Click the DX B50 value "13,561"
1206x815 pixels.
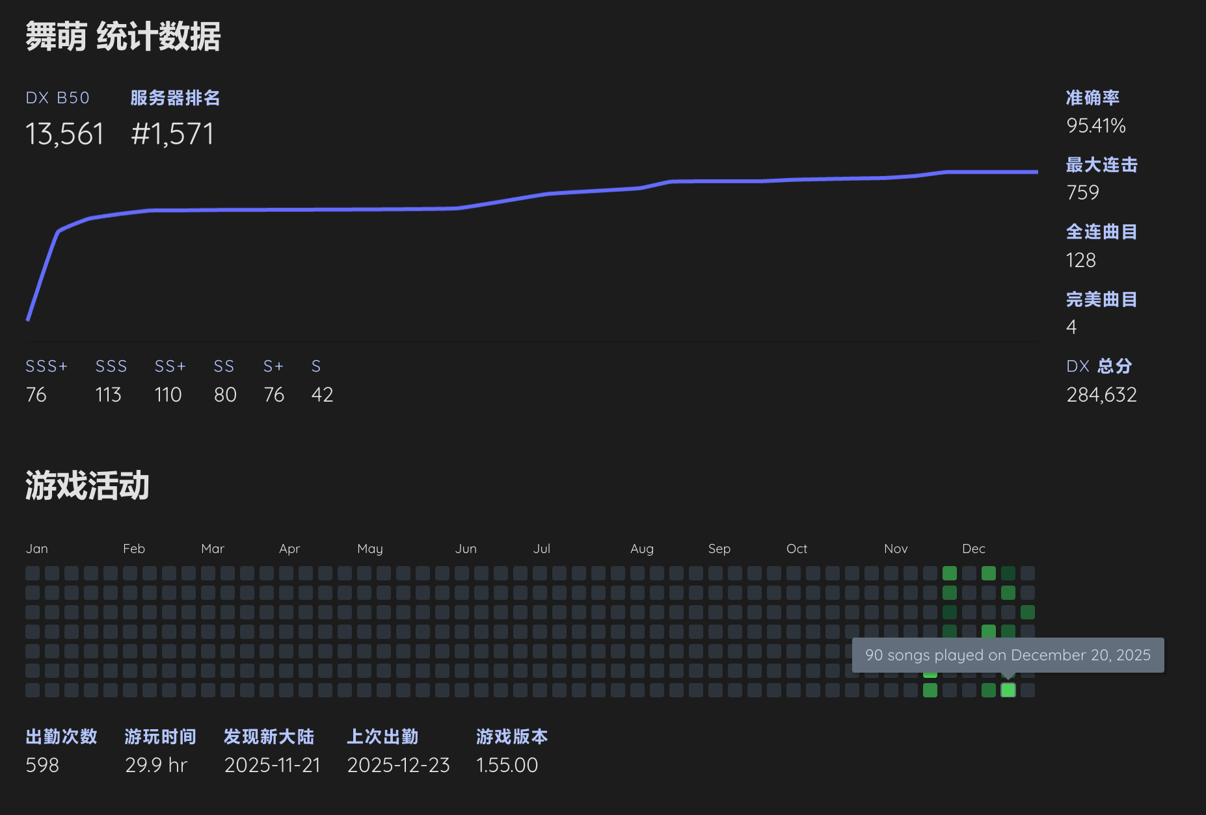tap(64, 134)
